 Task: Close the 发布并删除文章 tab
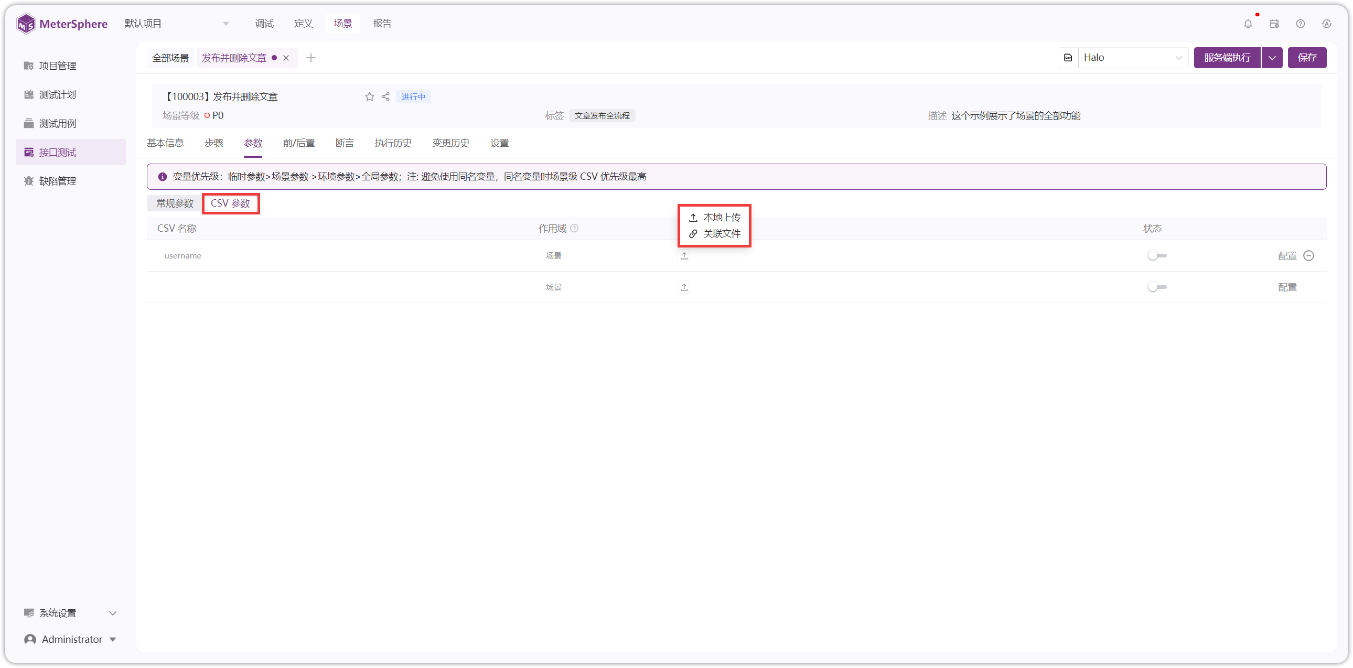click(x=286, y=58)
